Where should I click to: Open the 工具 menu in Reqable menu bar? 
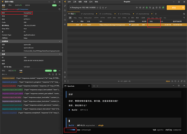(x=75, y=2)
